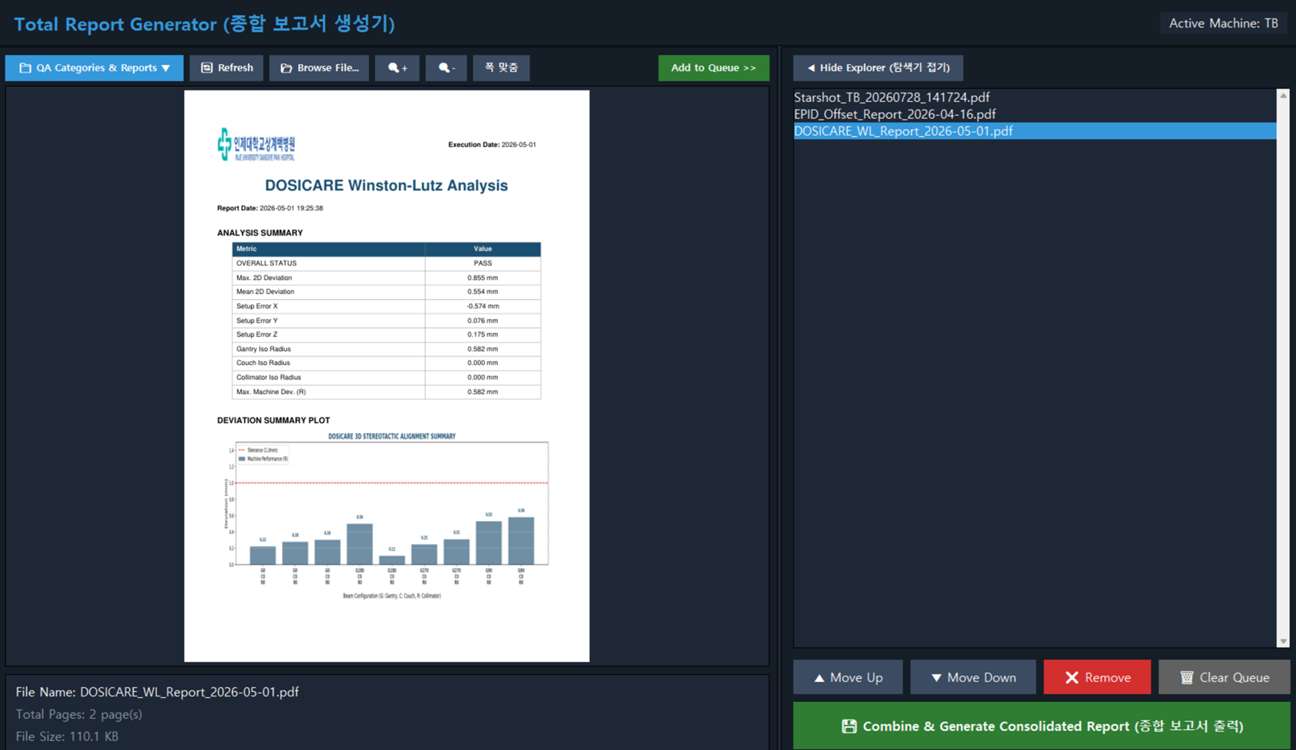Click the Gantry Iso Radius row
Screen dimensions: 1296x750
[x=386, y=349]
